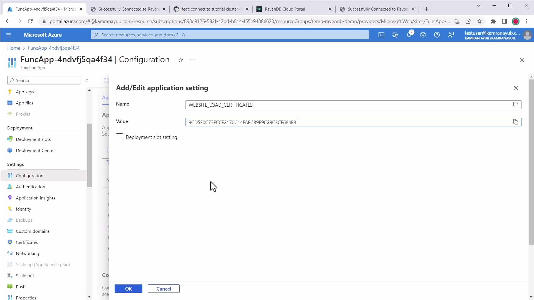Screen dimensions: 534x300
Task: Bookmark this page with star icon
Action: [x=479, y=21]
